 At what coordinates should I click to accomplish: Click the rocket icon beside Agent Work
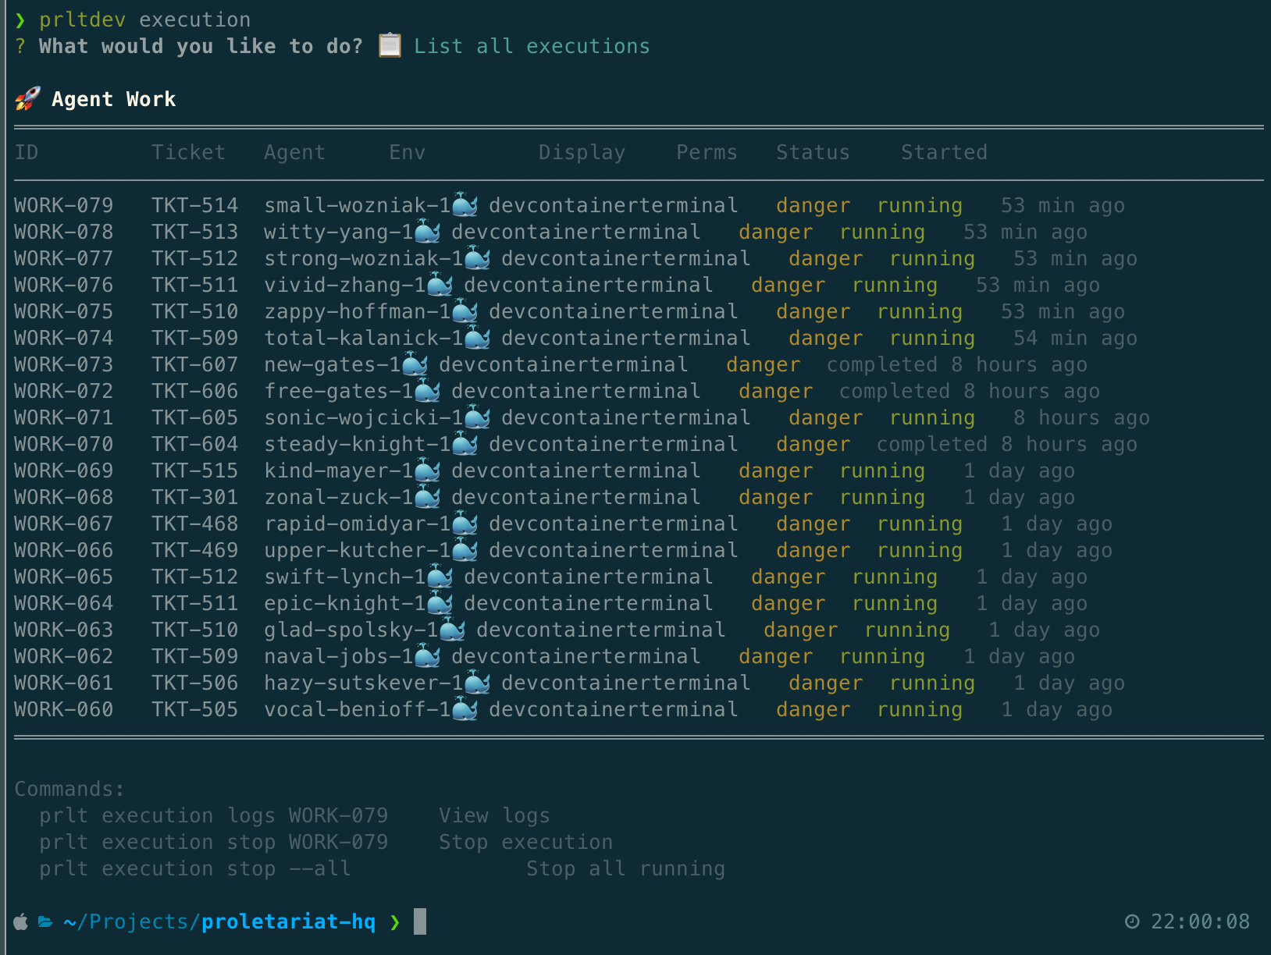tap(27, 99)
